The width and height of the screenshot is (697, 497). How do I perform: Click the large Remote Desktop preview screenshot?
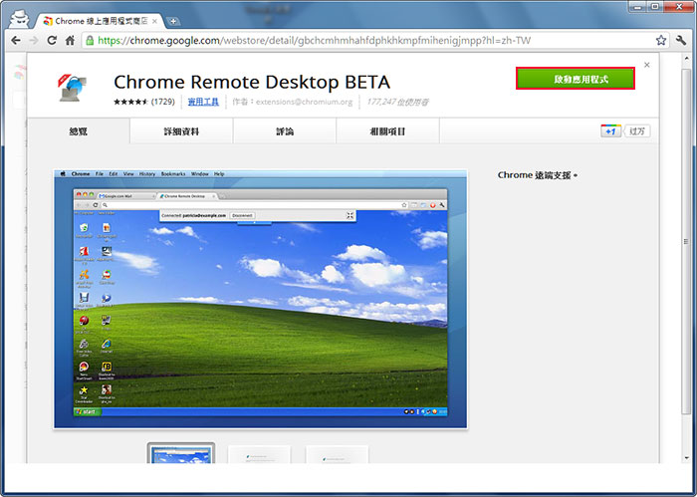261,299
